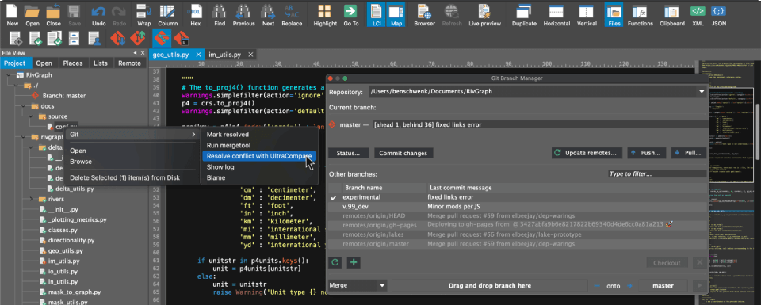Toggle Hex editing mode
Viewport: 761px width, 305px height.
(195, 15)
